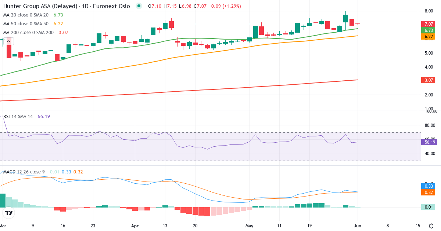The image size is (441, 231).
Task: Click the 2.00 price scale label
Action: 429,95
